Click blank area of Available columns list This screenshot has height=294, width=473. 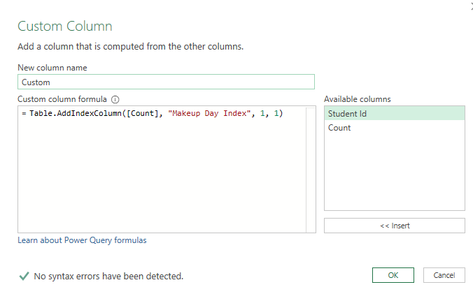[394, 175]
